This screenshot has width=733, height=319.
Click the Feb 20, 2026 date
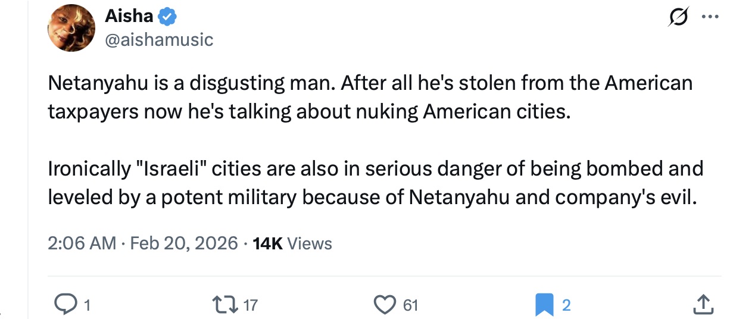pos(183,243)
